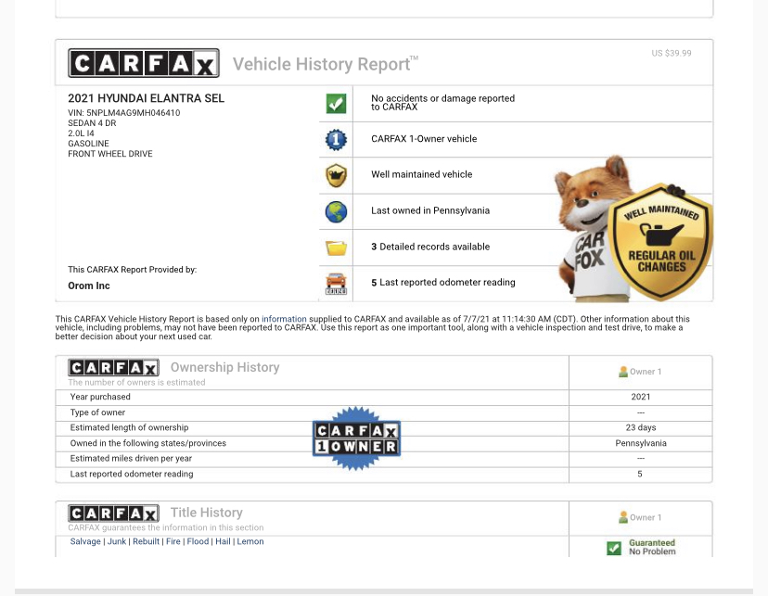Click the orange car odometer icon

[336, 284]
